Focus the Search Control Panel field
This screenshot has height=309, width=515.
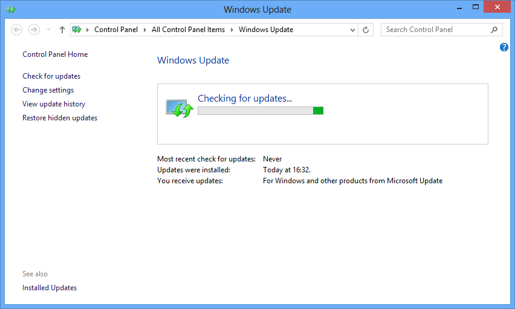441,30
